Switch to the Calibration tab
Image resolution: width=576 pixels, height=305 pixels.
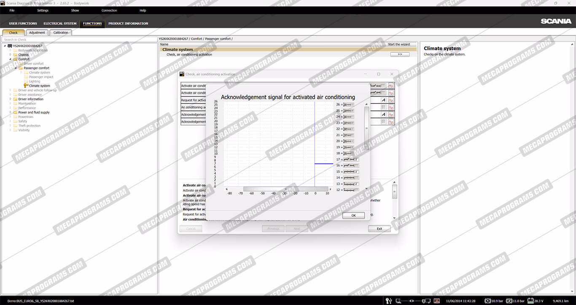click(61, 32)
